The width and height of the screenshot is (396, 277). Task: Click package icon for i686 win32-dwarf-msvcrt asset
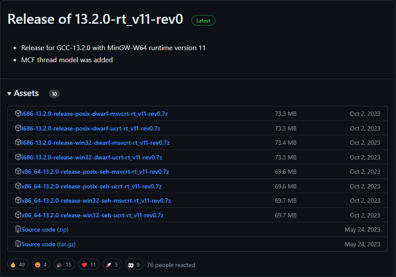coord(18,143)
